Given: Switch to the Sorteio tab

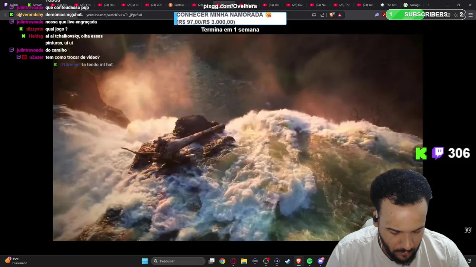Looking at the screenshot, I should [177, 5].
